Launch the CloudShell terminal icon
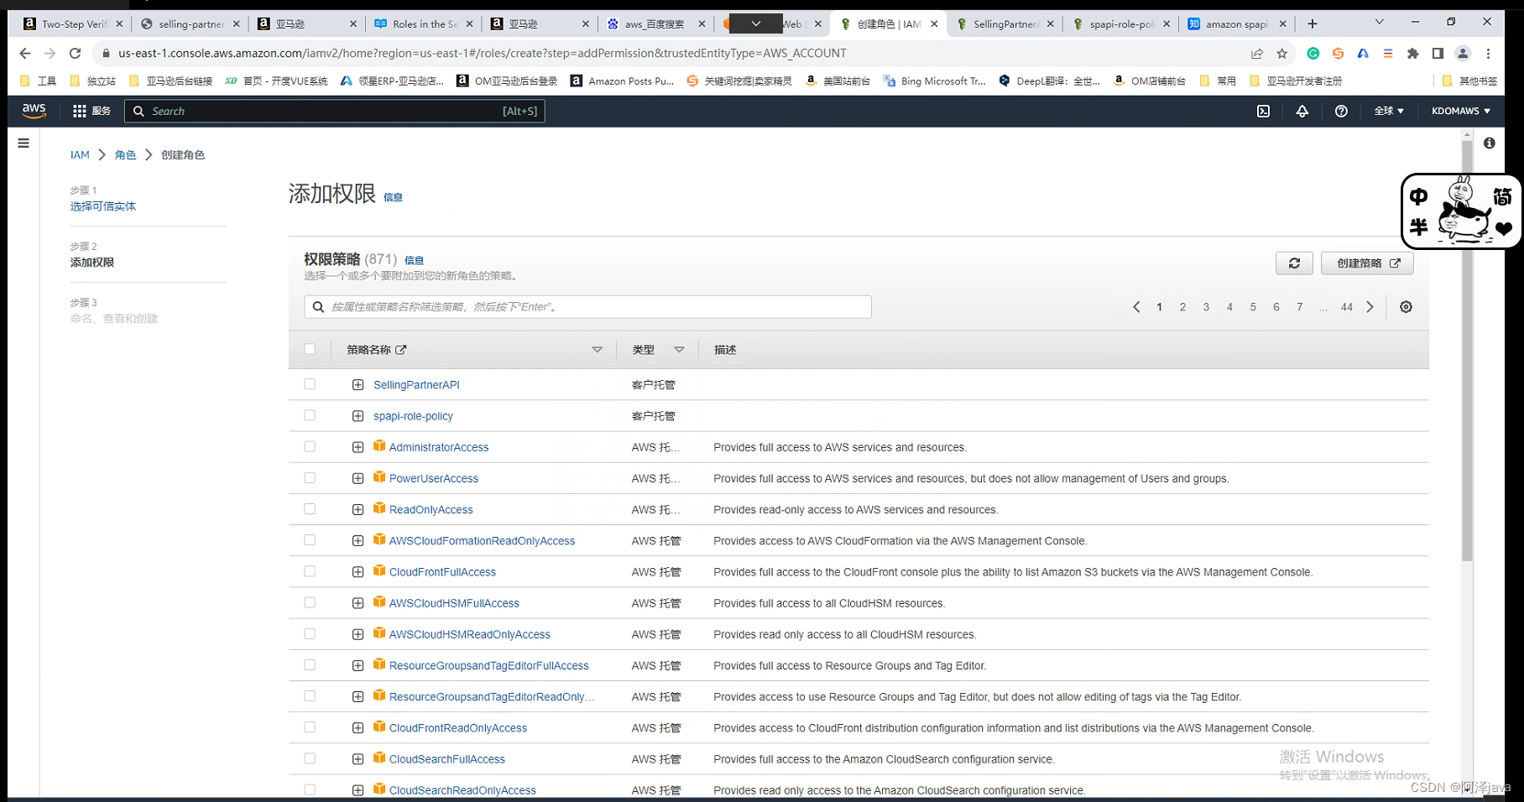This screenshot has width=1524, height=802. pos(1263,111)
